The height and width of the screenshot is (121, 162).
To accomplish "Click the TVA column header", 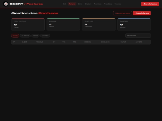I will (x=64, y=42).
